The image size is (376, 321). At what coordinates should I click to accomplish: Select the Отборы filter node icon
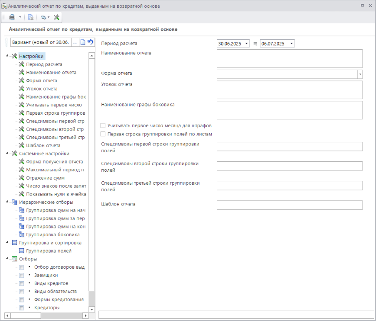14,259
